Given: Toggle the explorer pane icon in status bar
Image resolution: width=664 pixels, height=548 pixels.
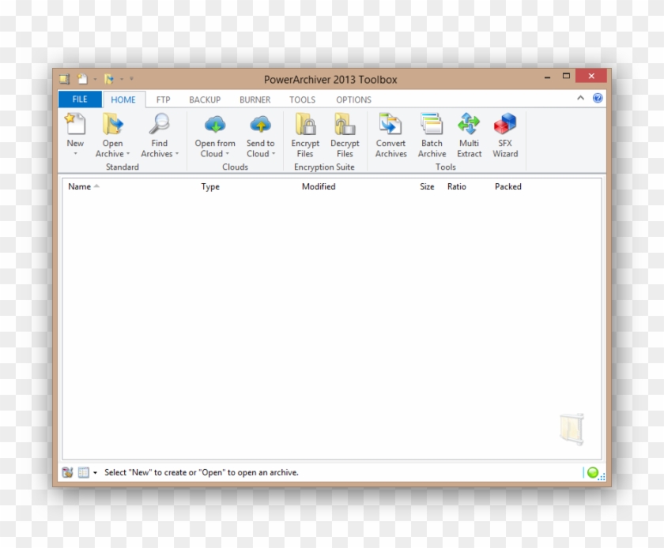Looking at the screenshot, I should point(69,471).
